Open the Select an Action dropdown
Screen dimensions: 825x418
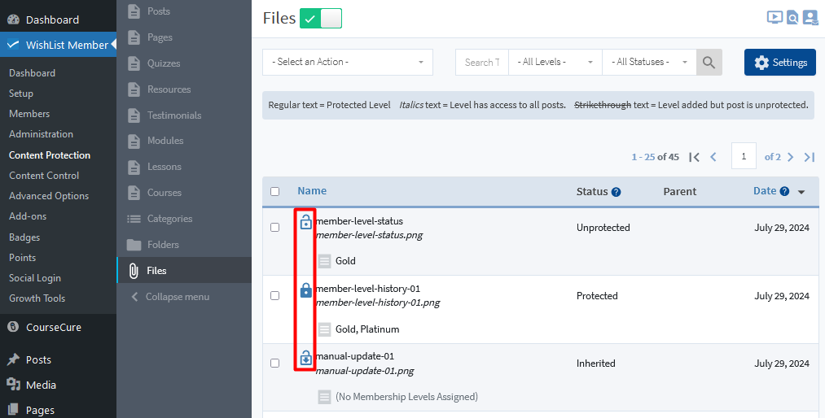tap(348, 63)
